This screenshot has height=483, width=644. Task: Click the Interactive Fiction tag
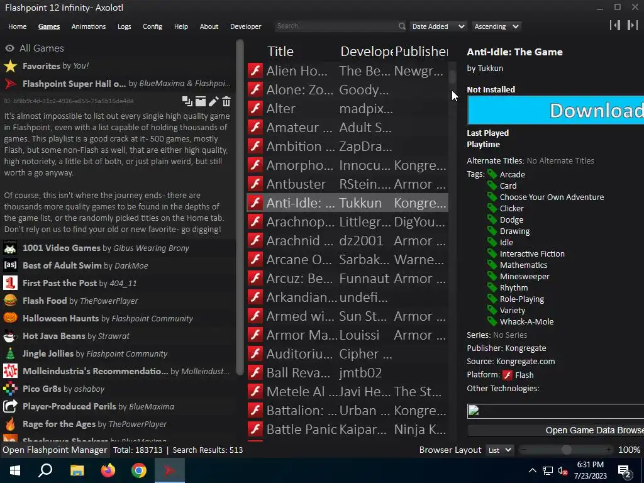pos(532,254)
